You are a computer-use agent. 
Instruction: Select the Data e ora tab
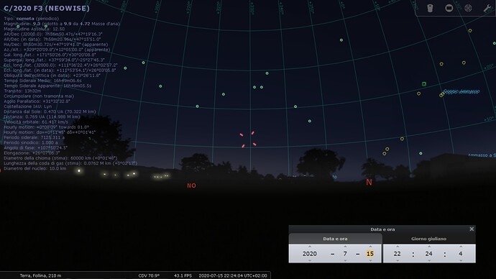click(335, 239)
